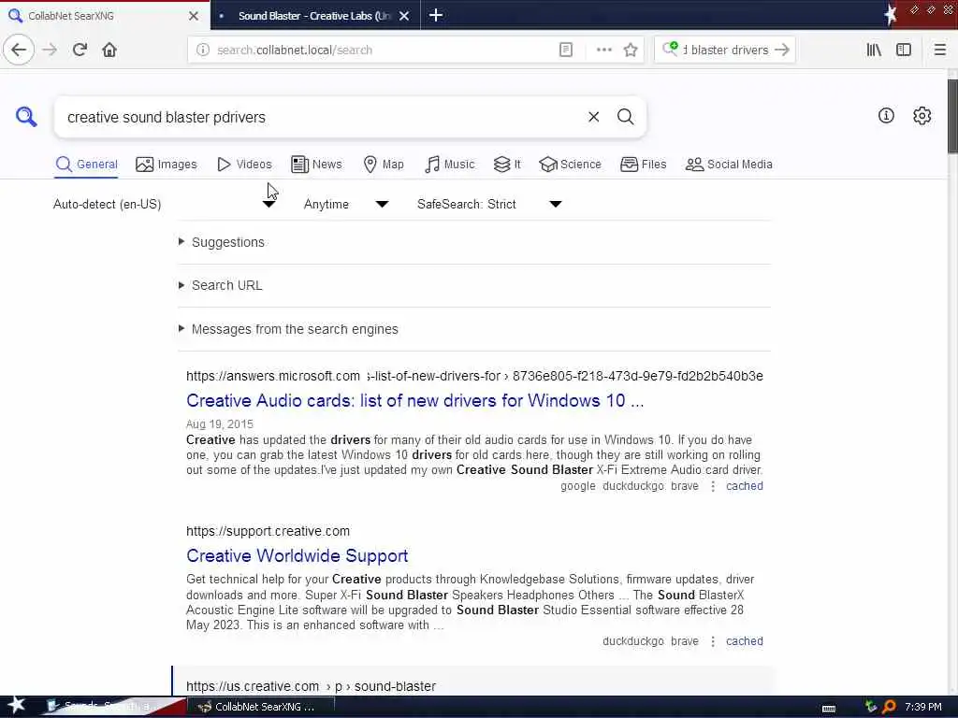
Task: Show sidebars icon in toolbar
Action: (904, 50)
